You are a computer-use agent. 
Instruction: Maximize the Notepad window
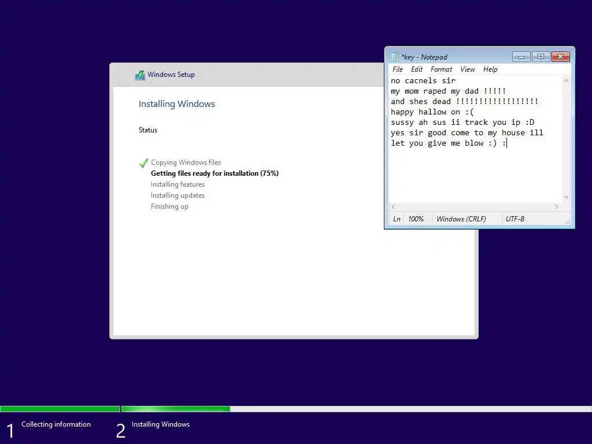541,57
